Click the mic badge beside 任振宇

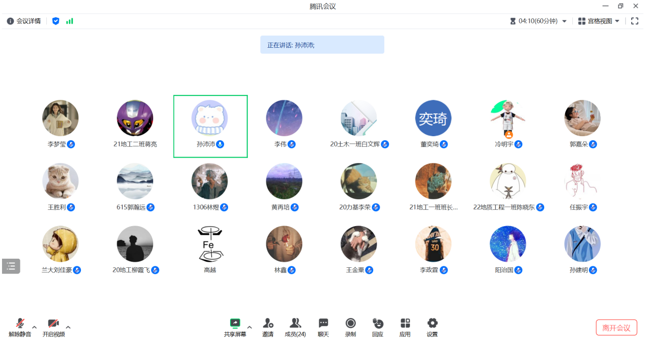coord(593,207)
